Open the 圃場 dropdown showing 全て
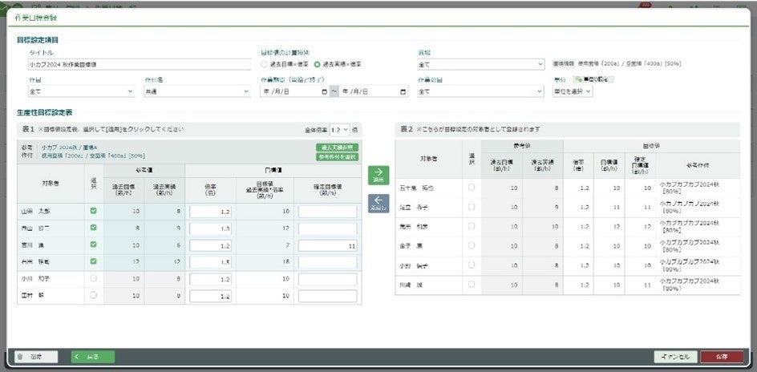Screen dimensions: 757x372 [x=481, y=64]
